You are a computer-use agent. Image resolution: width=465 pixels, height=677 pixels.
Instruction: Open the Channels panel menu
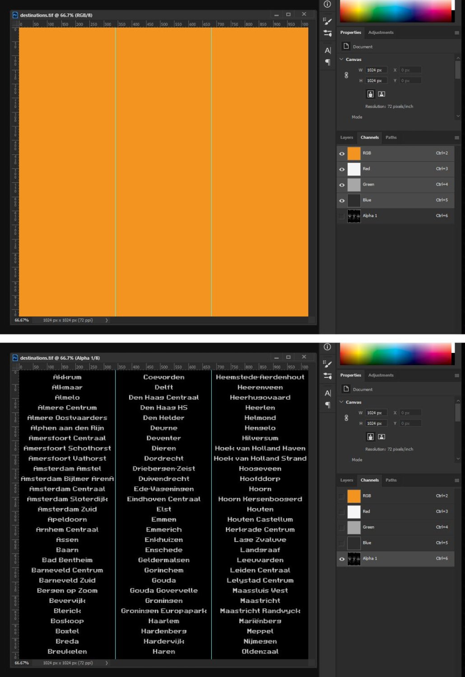[457, 138]
